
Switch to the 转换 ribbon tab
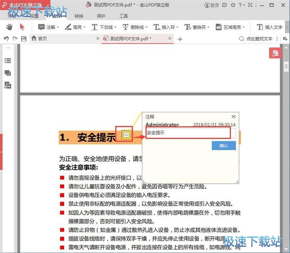79,16
